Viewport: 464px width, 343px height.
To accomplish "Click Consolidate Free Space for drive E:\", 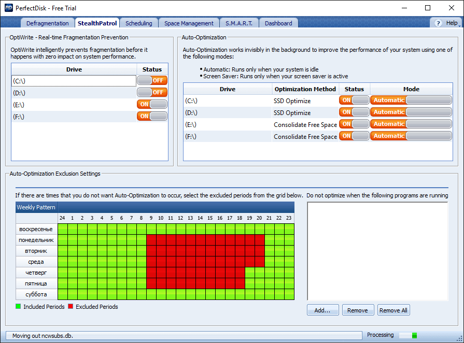I will coord(305,125).
